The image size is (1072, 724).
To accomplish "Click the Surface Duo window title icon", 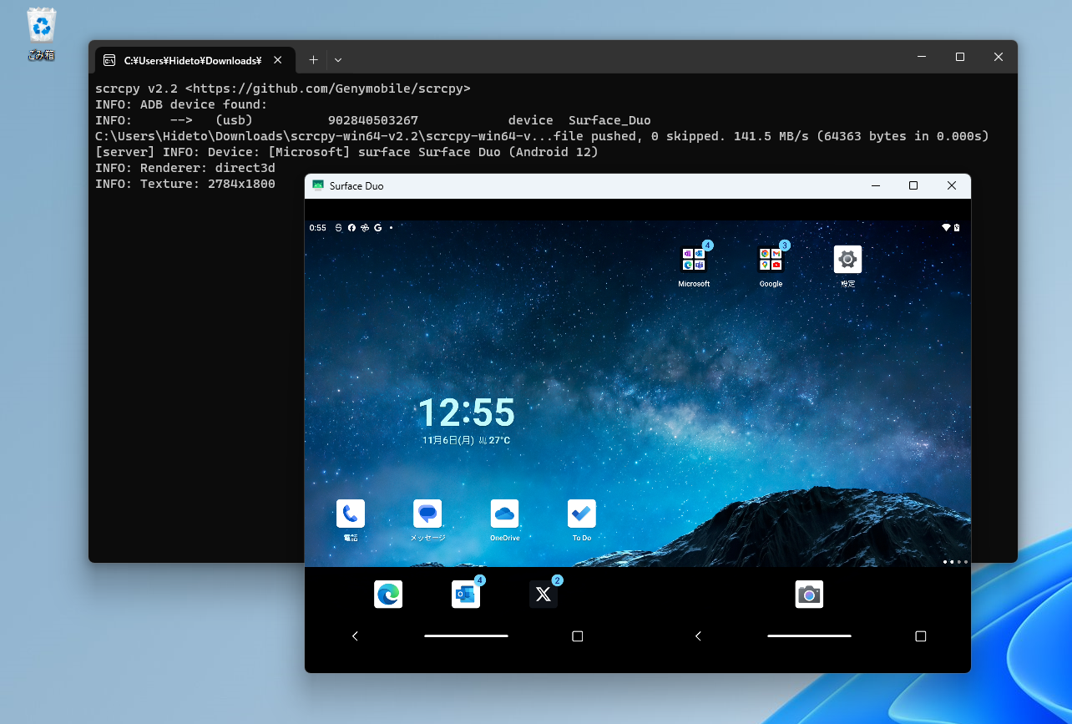I will click(317, 185).
